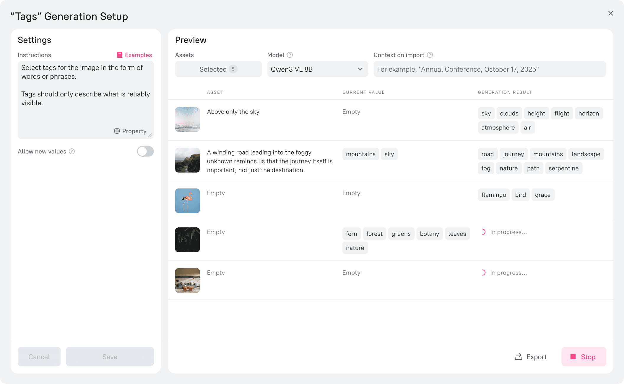Click help icon beside Model label

pyautogui.click(x=290, y=55)
